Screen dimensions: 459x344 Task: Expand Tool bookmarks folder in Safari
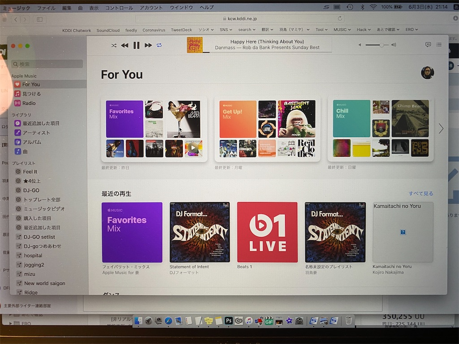point(321,30)
